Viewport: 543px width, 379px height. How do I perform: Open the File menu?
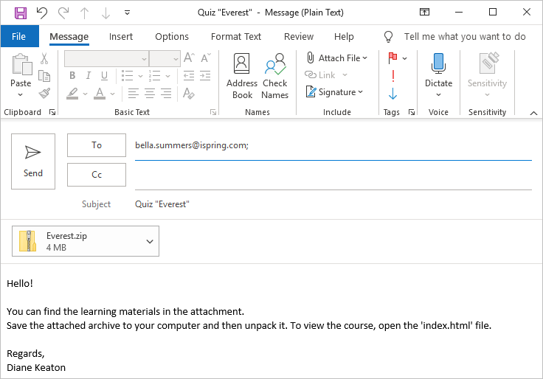(x=19, y=37)
